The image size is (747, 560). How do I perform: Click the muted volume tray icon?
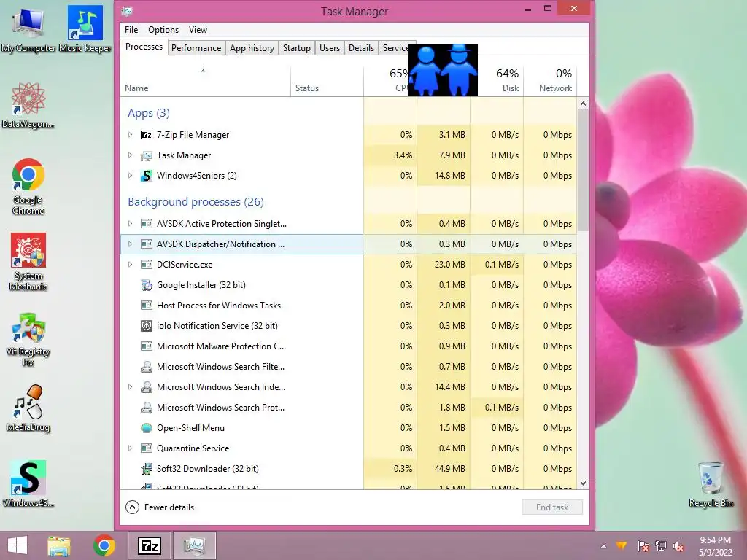pos(678,545)
